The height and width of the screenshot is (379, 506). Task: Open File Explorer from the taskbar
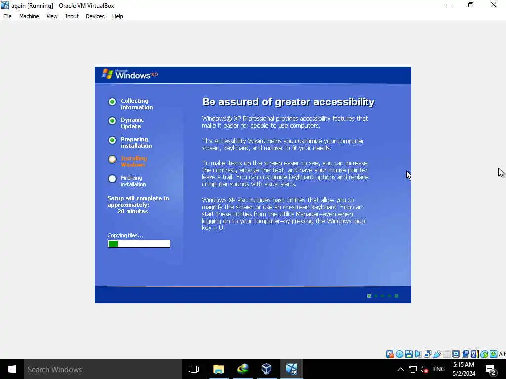[x=219, y=369]
